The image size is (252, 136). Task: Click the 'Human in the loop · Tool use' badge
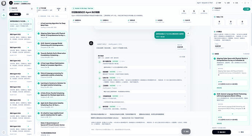83,8
